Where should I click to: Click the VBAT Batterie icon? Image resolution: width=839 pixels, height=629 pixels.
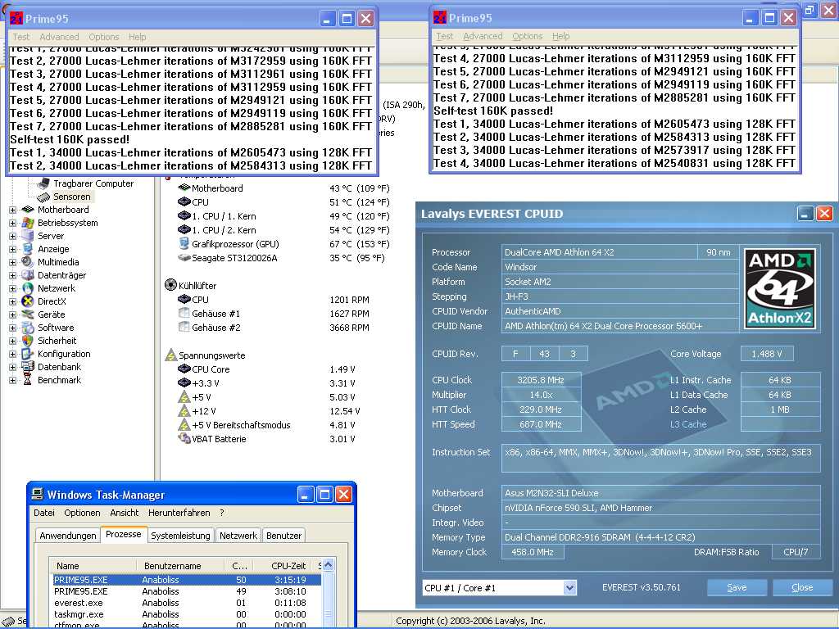[184, 439]
